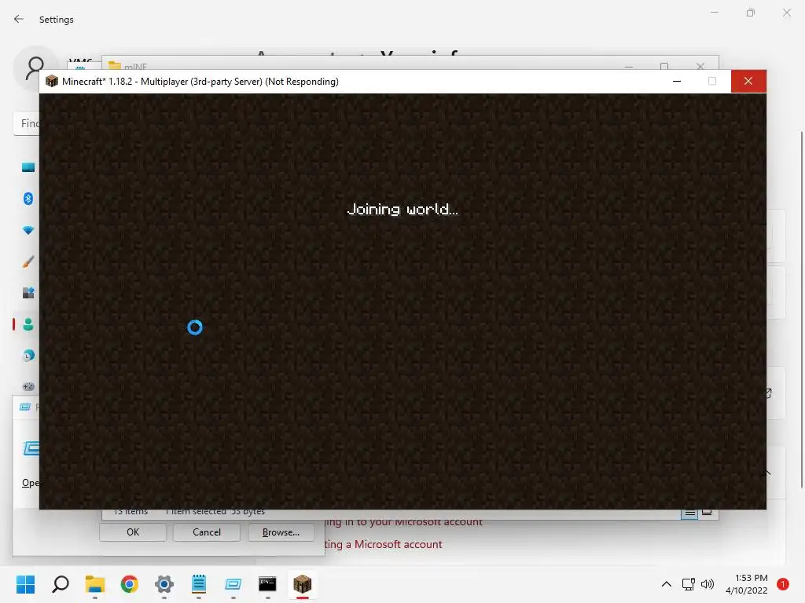The height and width of the screenshot is (603, 805).
Task: Click the Settings back arrow
Action: (19, 19)
